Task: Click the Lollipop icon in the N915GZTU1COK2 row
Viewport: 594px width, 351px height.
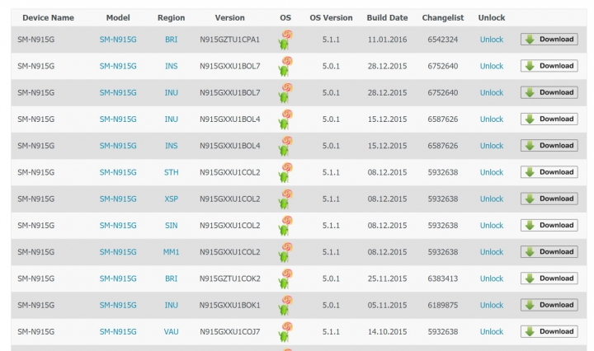Action: coord(285,278)
